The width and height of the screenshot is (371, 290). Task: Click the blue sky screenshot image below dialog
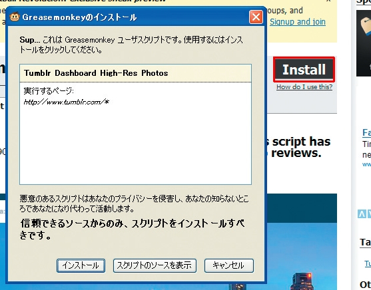click(302, 255)
